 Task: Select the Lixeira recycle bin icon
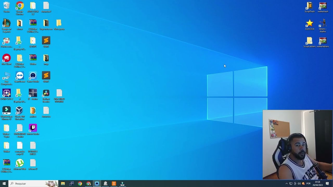7,7
